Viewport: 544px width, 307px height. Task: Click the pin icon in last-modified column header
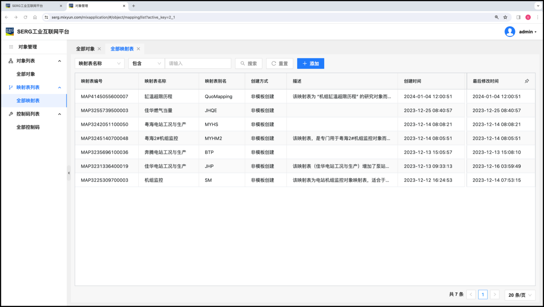(527, 81)
